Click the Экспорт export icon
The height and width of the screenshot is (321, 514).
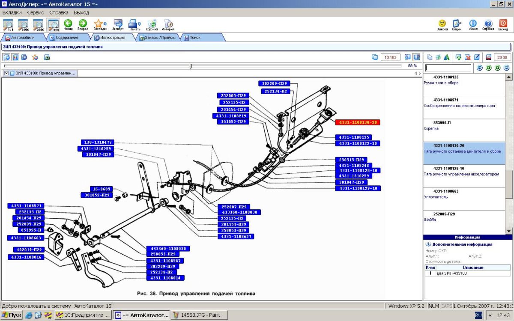tap(118, 25)
